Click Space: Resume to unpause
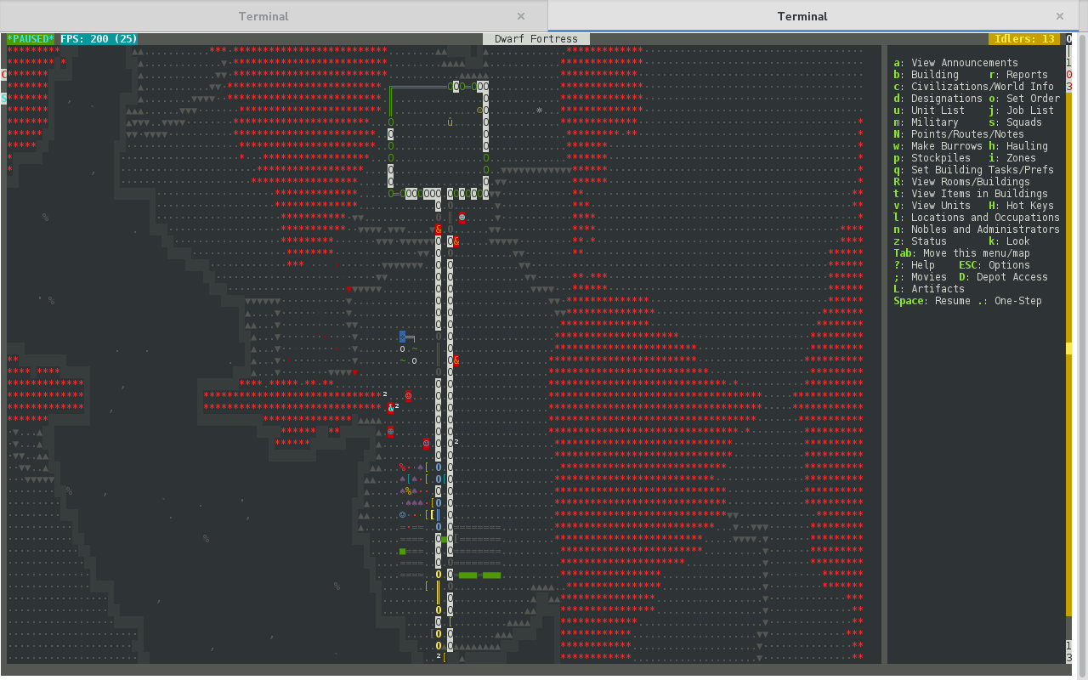Image resolution: width=1088 pixels, height=680 pixels. (x=932, y=301)
